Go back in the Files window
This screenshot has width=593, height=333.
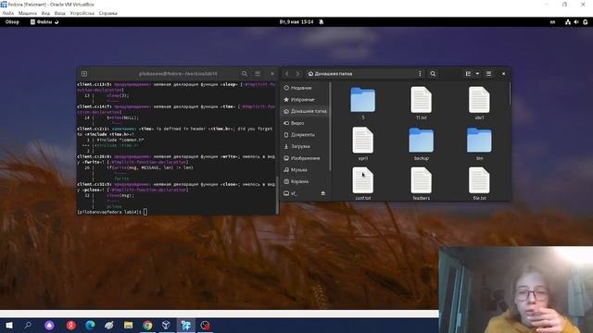(x=287, y=74)
